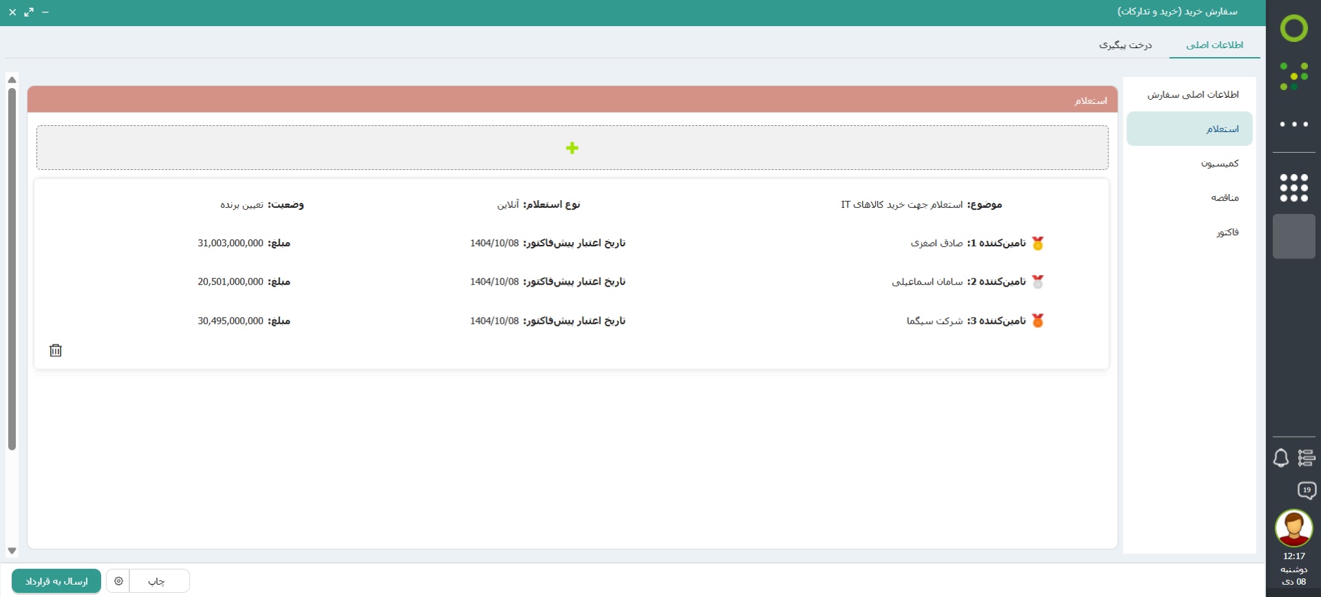1321x597 pixels.
Task: Open chat messages with 19 badge
Action: pyautogui.click(x=1306, y=490)
